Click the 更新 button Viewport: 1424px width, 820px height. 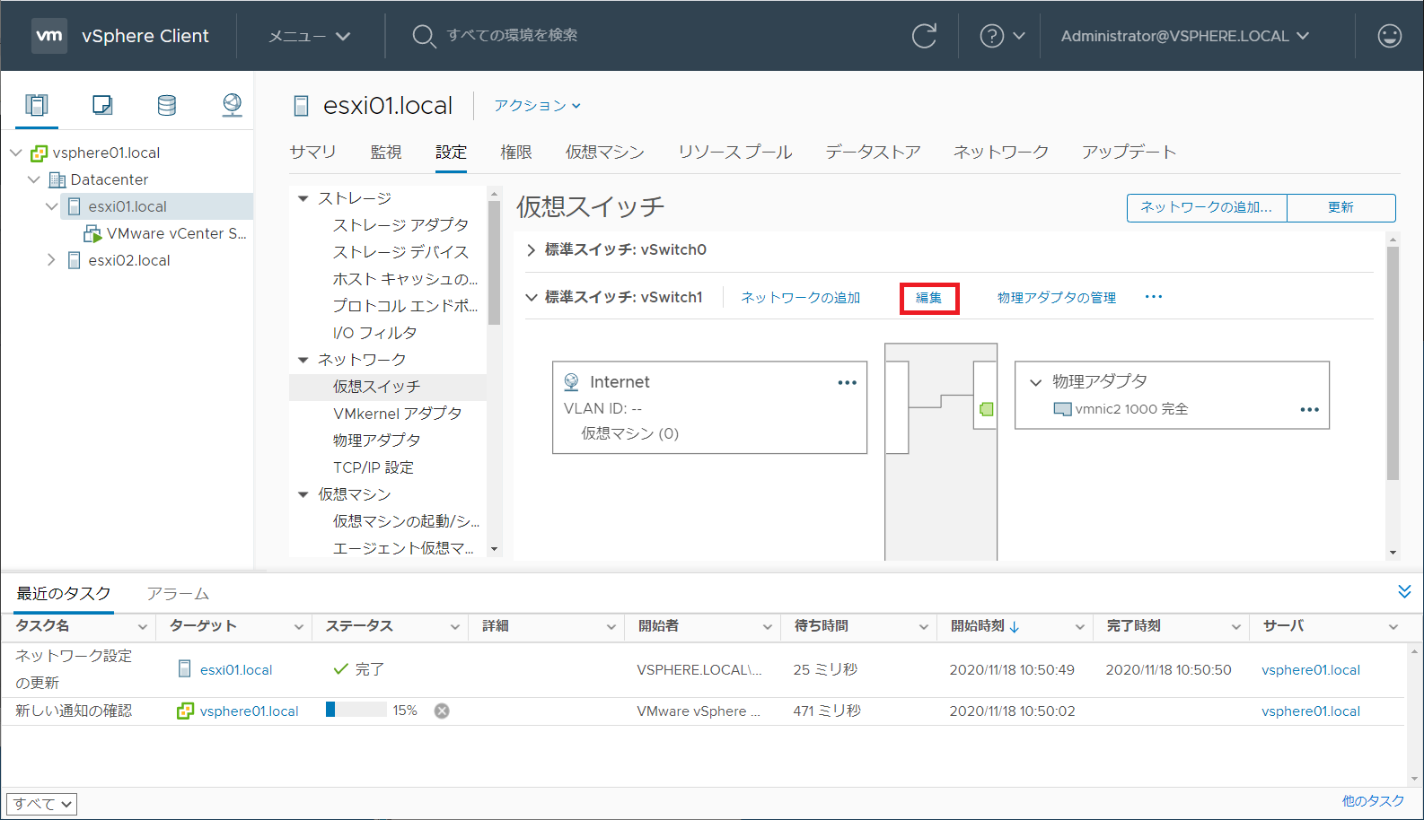1341,207
